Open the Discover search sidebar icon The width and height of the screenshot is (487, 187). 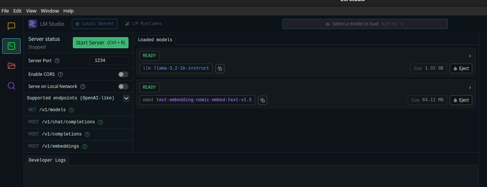tap(11, 86)
